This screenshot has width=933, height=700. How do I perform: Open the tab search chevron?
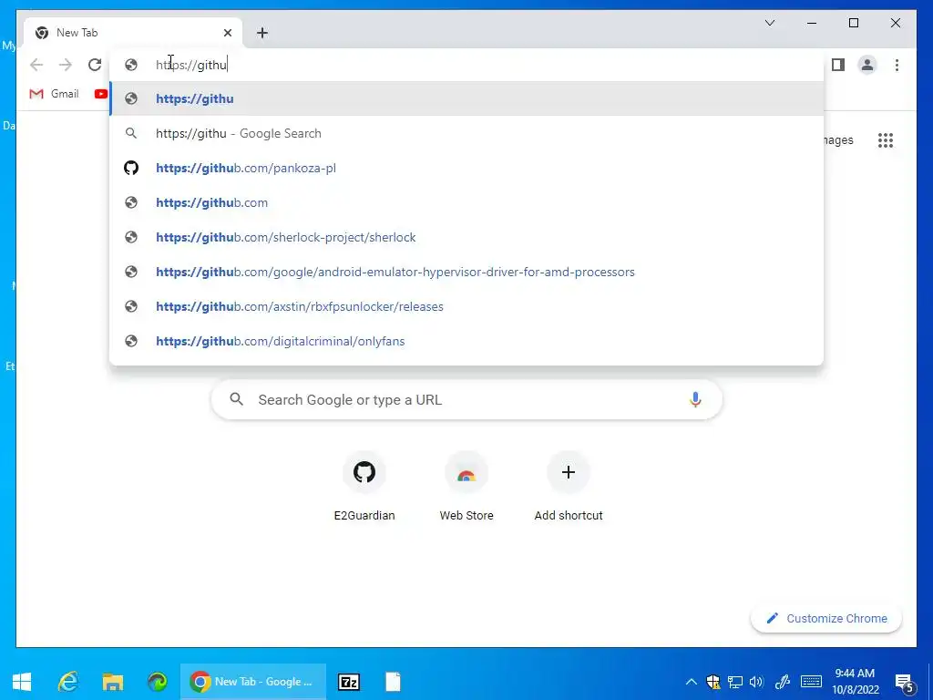pos(769,23)
